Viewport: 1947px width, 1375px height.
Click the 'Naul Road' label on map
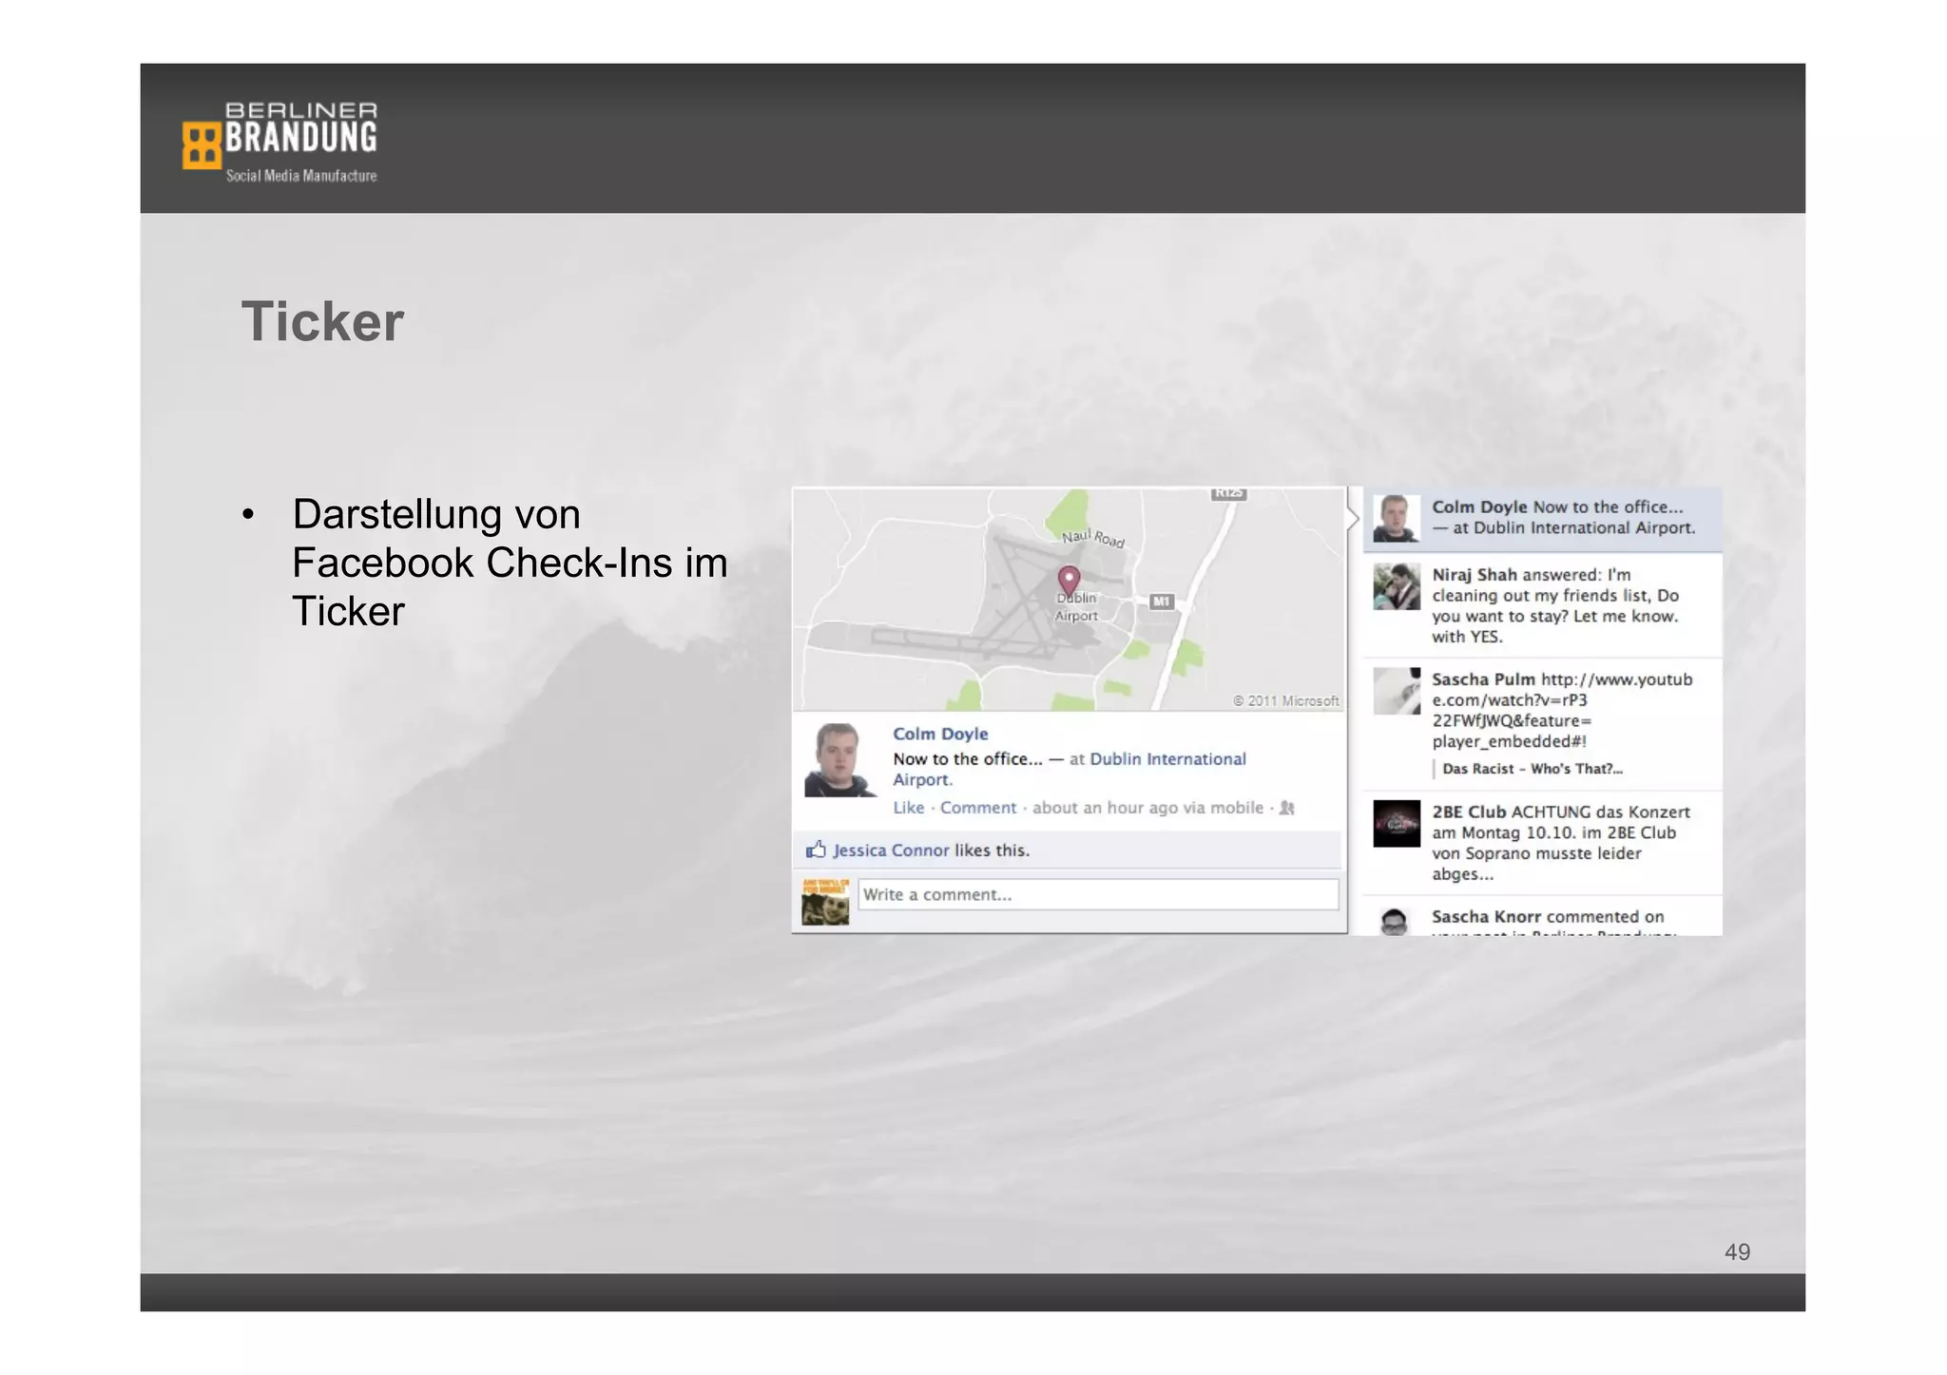(1093, 539)
